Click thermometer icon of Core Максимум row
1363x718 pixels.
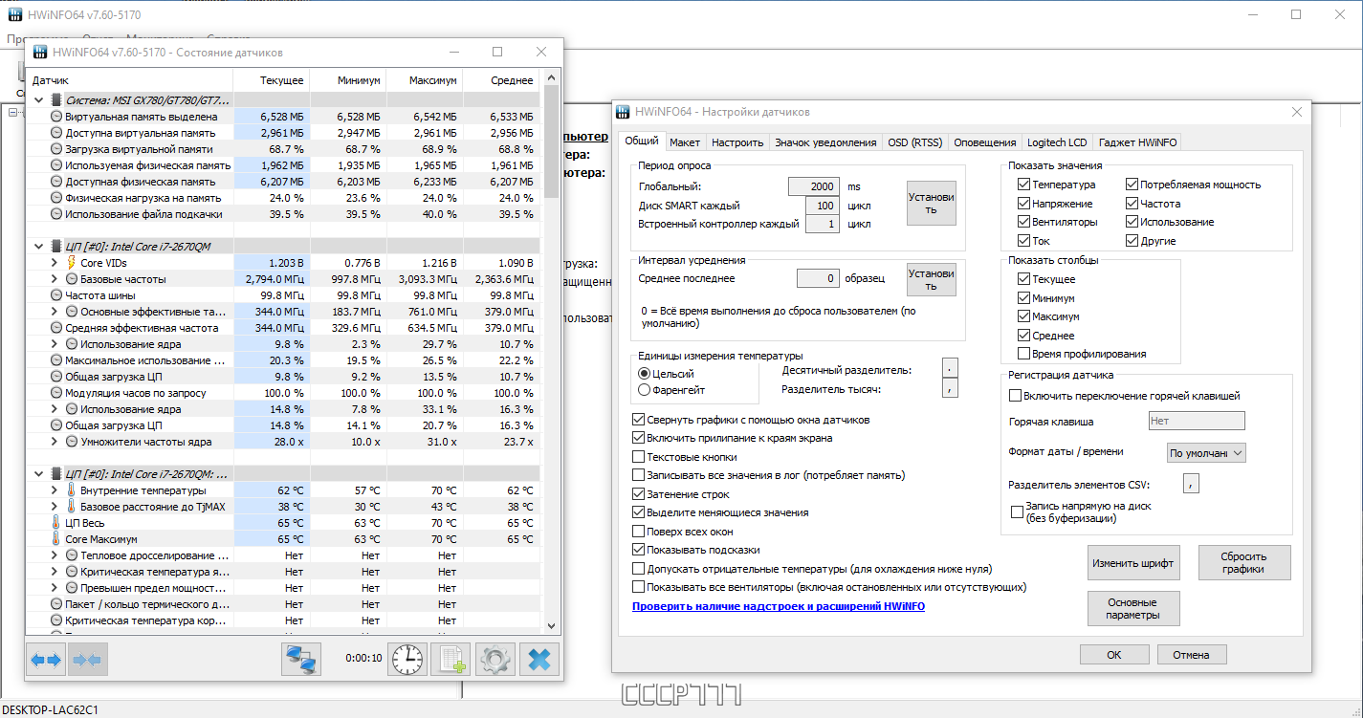56,539
